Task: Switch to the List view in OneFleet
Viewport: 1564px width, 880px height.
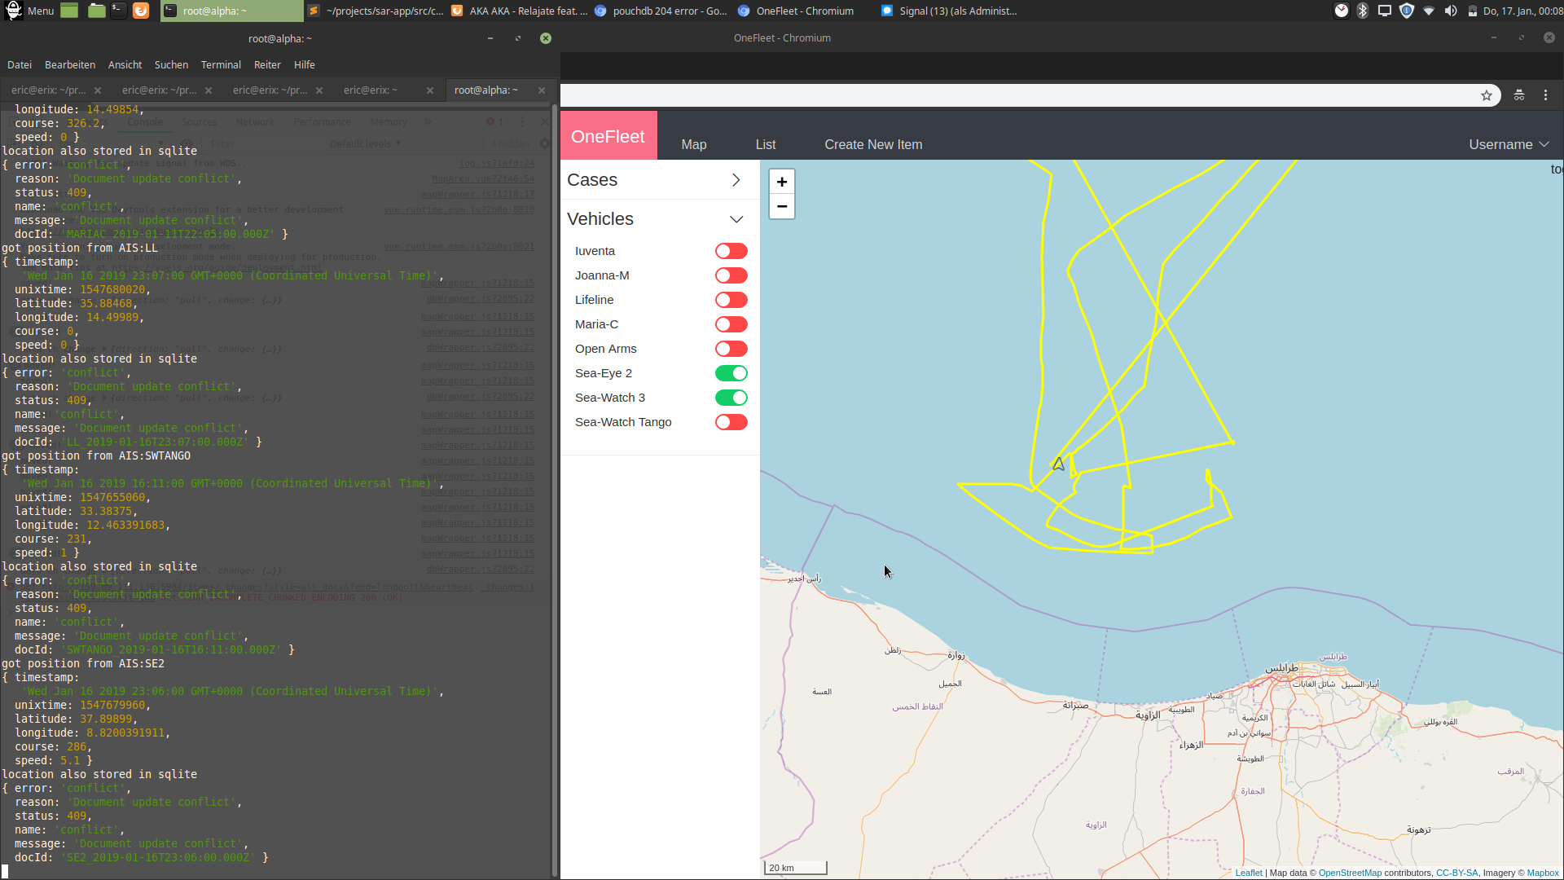Action: (766, 144)
